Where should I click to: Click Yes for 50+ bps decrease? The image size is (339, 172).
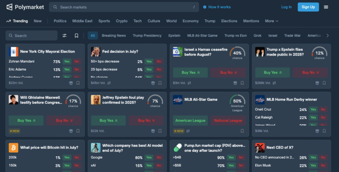tap(149, 62)
